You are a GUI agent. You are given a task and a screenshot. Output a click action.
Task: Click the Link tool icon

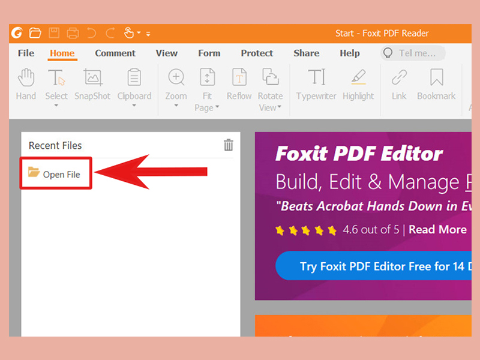point(399,77)
